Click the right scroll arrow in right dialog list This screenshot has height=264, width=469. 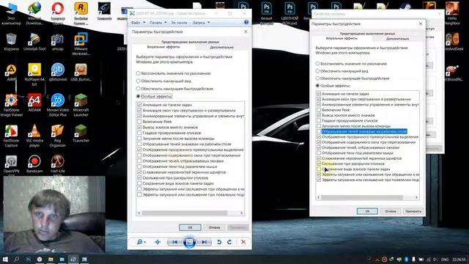tap(416, 197)
